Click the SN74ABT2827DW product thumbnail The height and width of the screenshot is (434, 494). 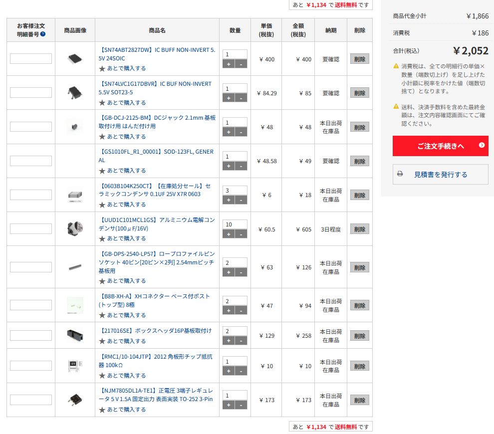[75, 58]
